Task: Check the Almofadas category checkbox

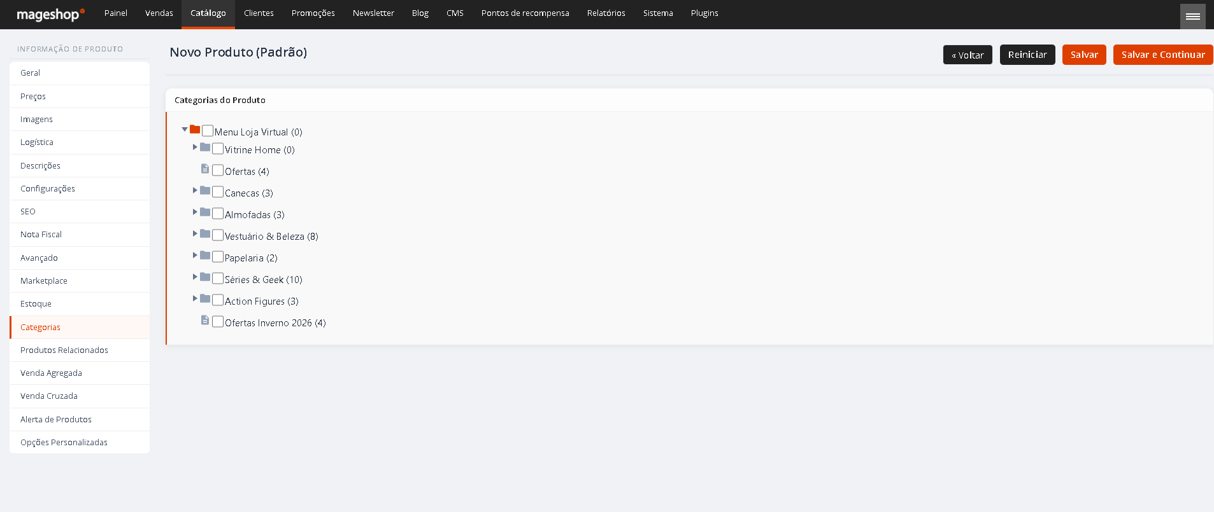Action: click(218, 214)
